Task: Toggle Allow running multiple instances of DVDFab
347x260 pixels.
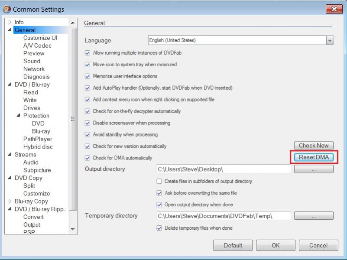Action: pos(88,53)
